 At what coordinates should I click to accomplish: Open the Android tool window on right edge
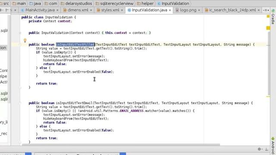[x=273, y=146]
